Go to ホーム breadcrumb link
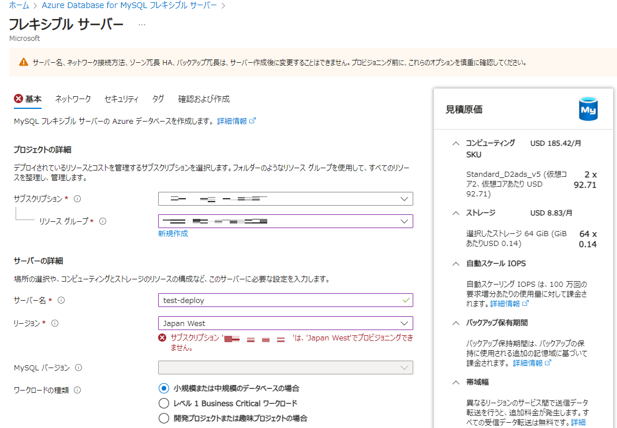The image size is (617, 428). [x=19, y=6]
